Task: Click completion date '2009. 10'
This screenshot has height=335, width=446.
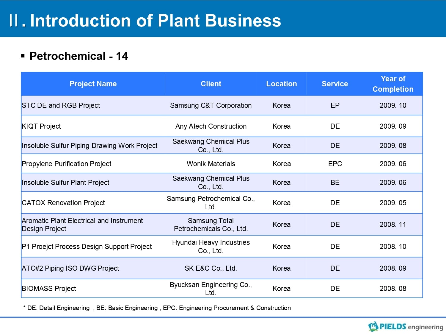Action: click(393, 105)
